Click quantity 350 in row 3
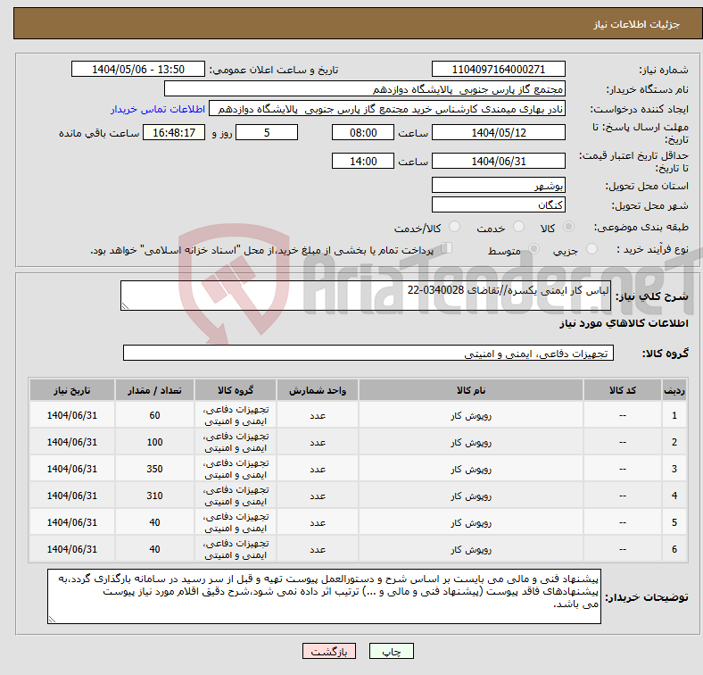The width and height of the screenshot is (703, 675). (x=154, y=469)
